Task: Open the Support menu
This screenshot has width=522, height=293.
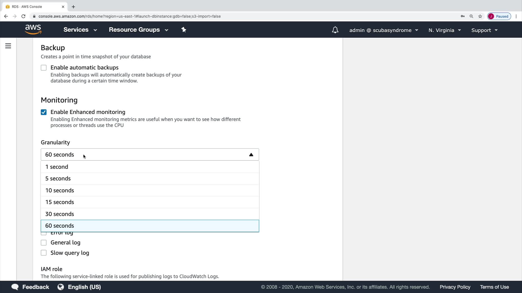Action: 485,30
